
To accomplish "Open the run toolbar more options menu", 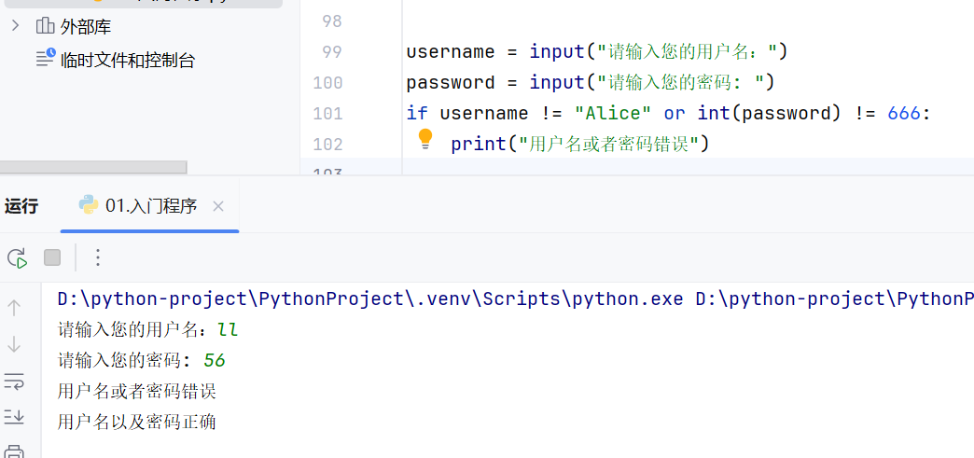I will [x=98, y=257].
